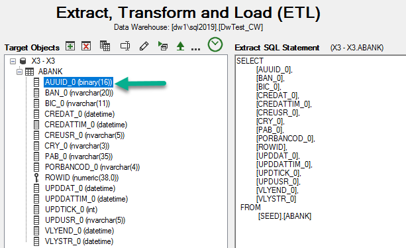
Task: Click into the Extract SQL Statement text area
Action: point(321,151)
